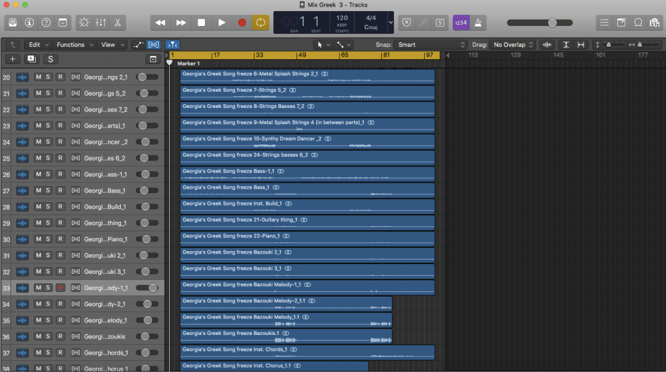Open the Edit menu in tracks area

[38, 45]
